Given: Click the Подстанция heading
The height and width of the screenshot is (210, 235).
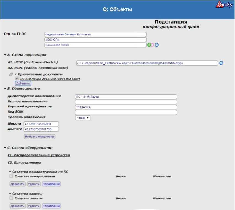Looking at the screenshot, I should point(171,22).
